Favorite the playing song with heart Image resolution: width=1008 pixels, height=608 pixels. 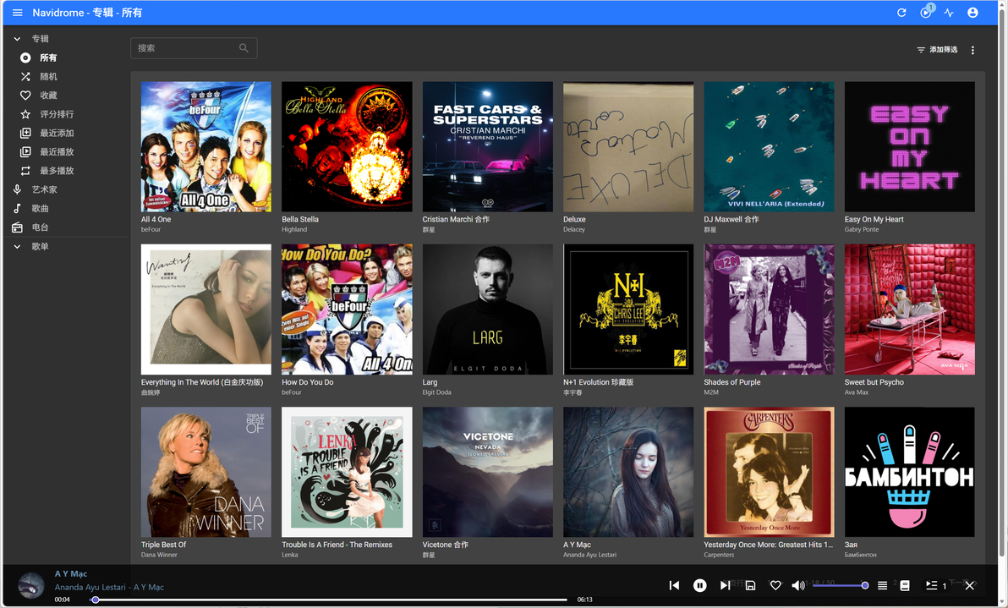[x=775, y=585]
